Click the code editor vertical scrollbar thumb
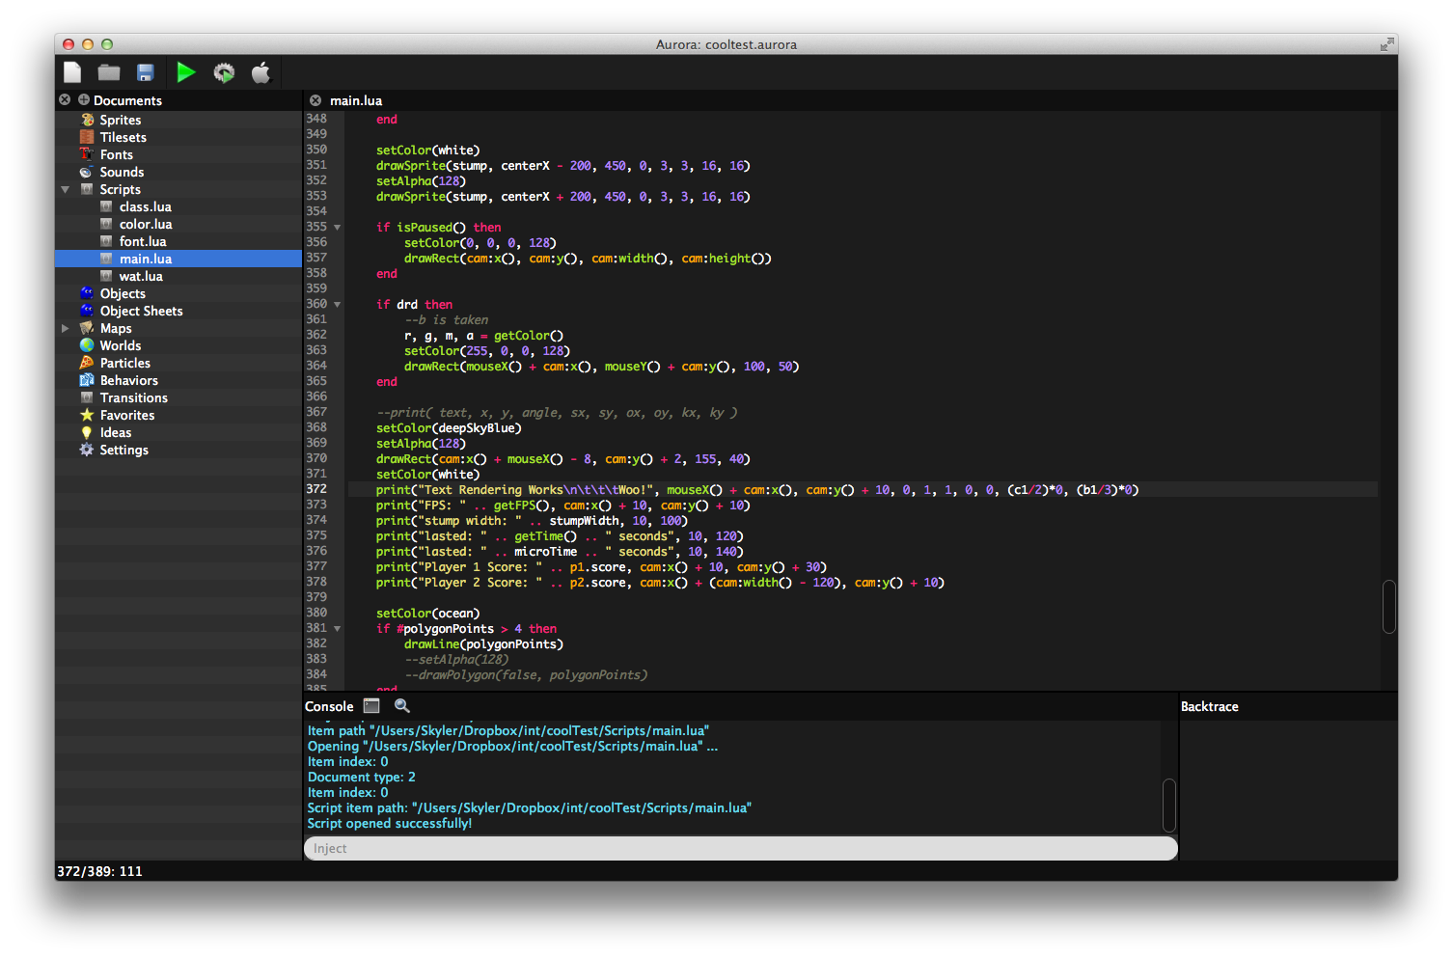1453x957 pixels. pos(1388,607)
